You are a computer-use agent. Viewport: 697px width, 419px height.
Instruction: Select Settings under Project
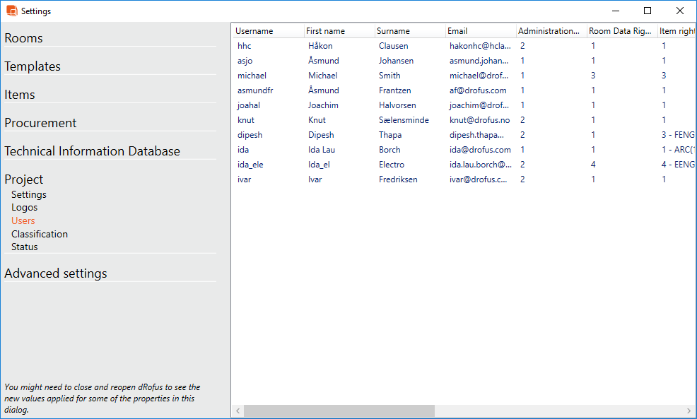point(29,194)
